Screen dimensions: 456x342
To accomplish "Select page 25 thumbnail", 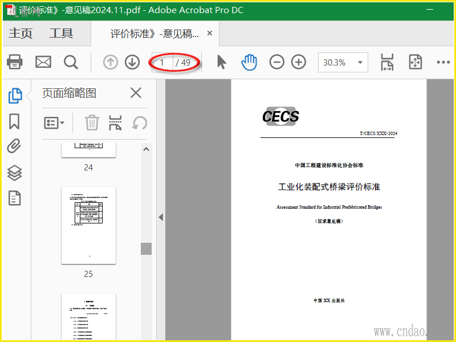I will tap(88, 225).
